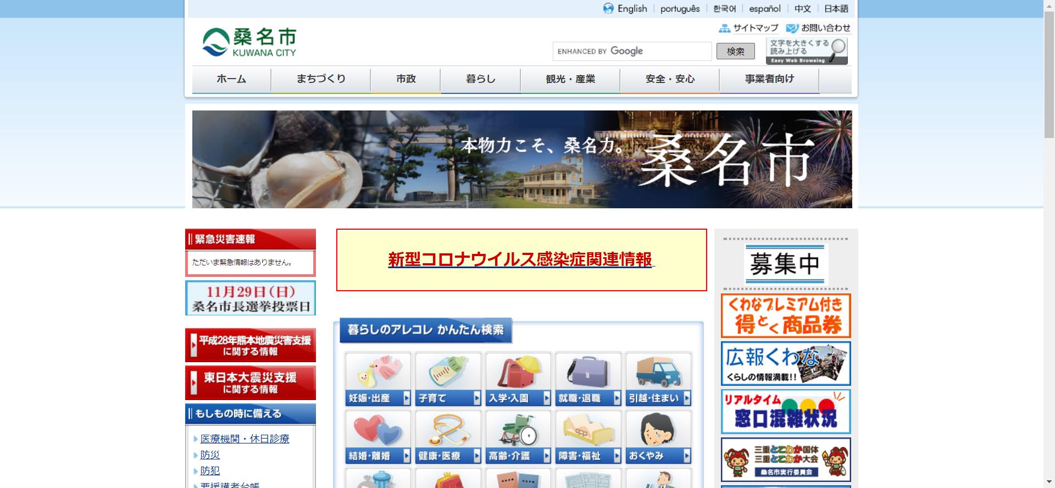The height and width of the screenshot is (488, 1055).
Task: Switch the language to 日本語
Action: pos(836,9)
